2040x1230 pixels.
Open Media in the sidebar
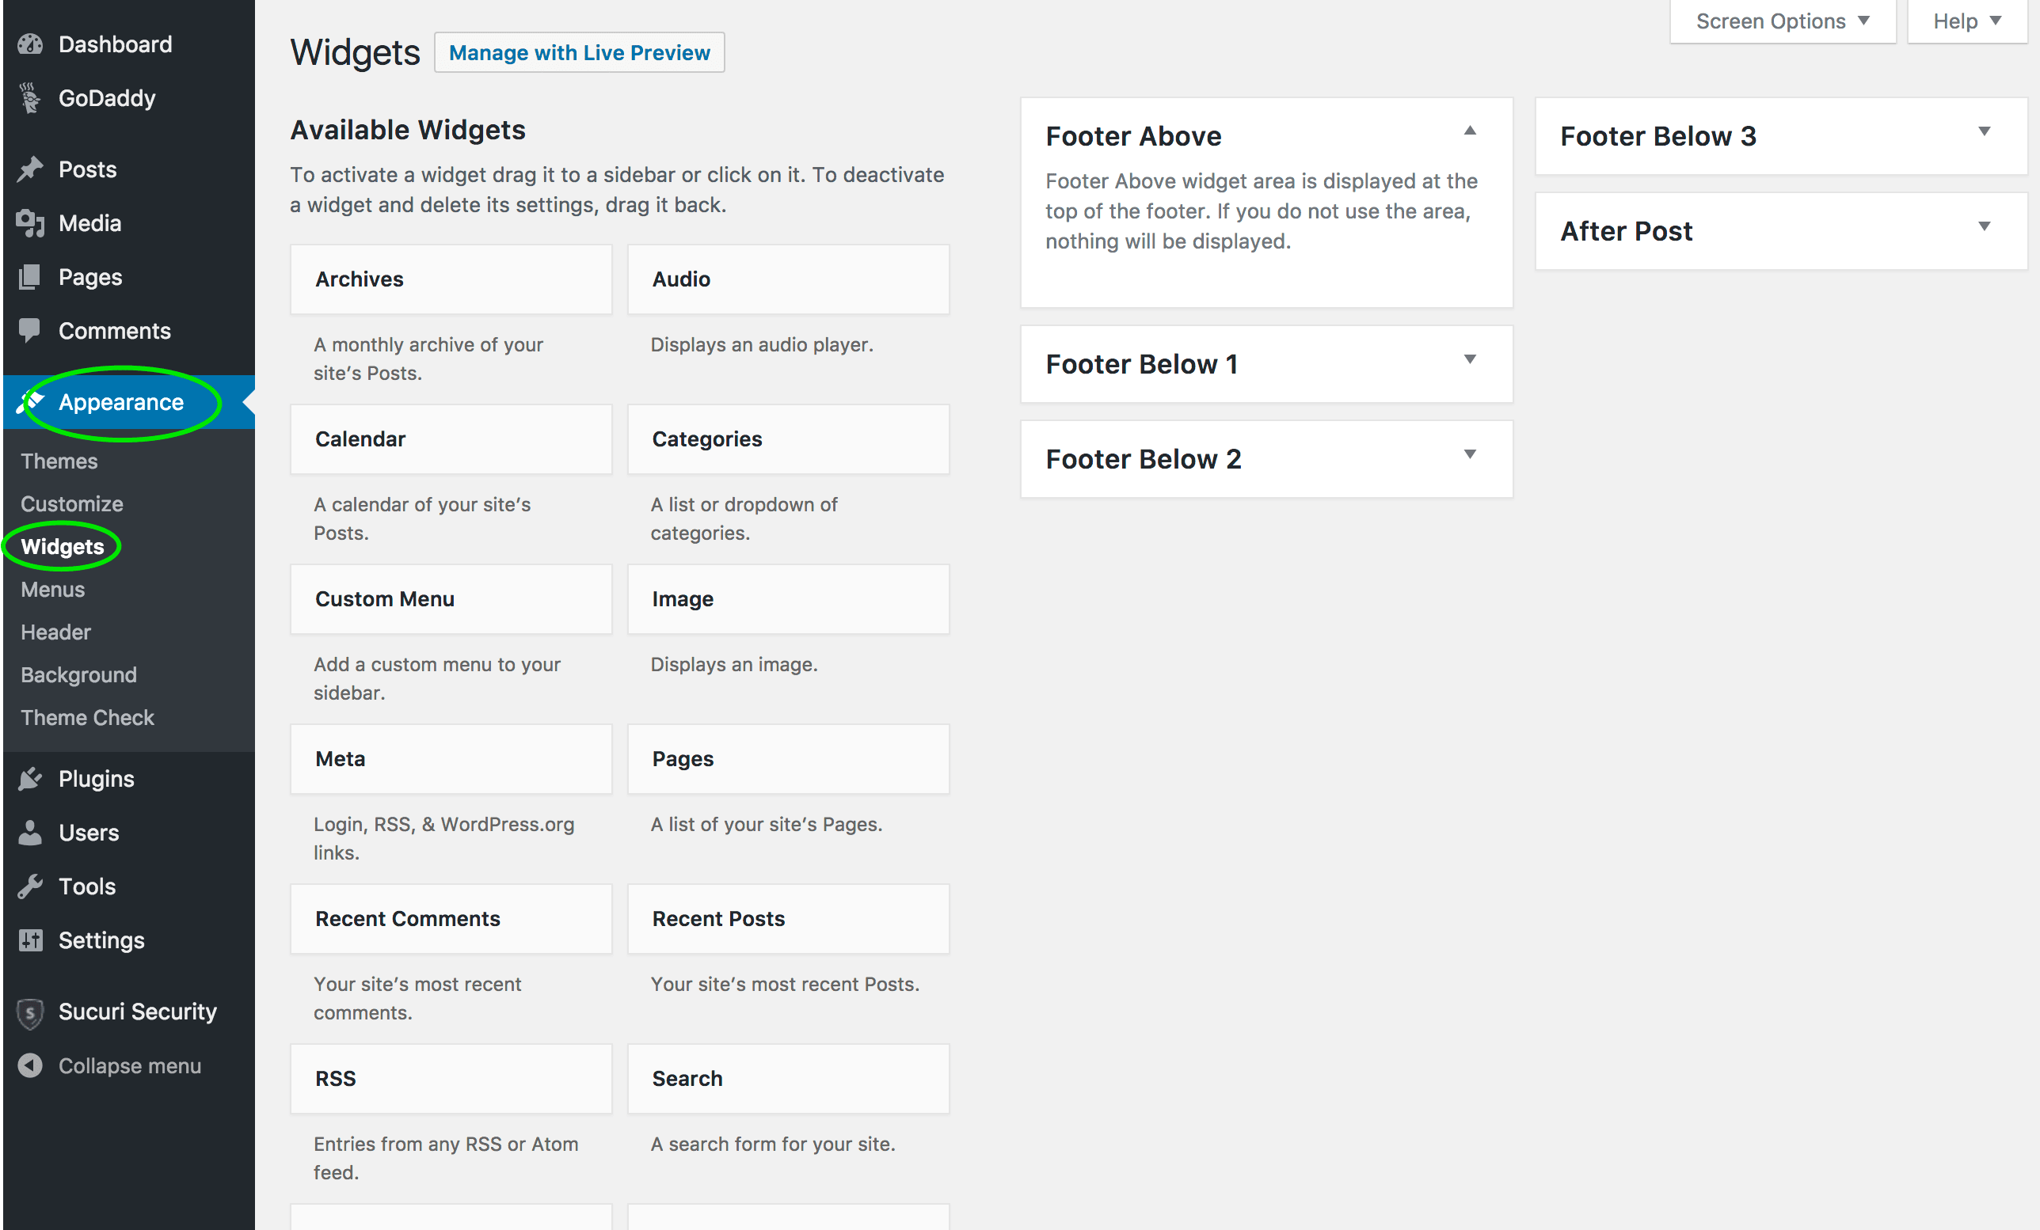pos(127,222)
